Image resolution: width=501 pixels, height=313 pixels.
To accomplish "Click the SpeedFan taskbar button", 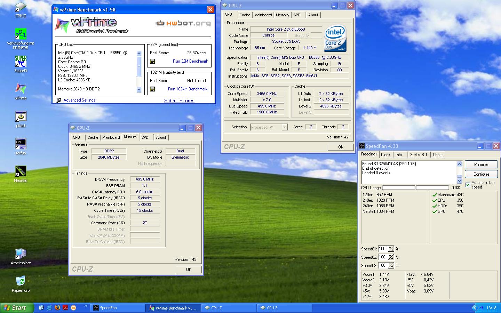I will tap(118, 308).
